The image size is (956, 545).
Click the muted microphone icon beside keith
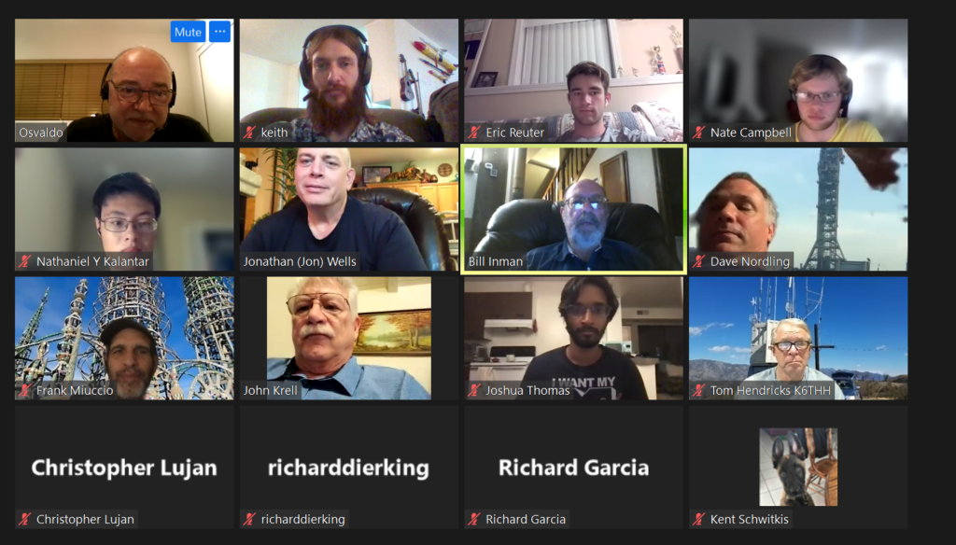click(250, 133)
